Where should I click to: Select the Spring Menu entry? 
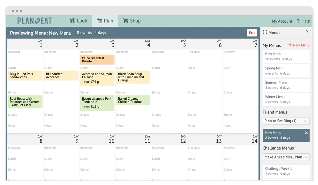pyautogui.click(x=286, y=71)
